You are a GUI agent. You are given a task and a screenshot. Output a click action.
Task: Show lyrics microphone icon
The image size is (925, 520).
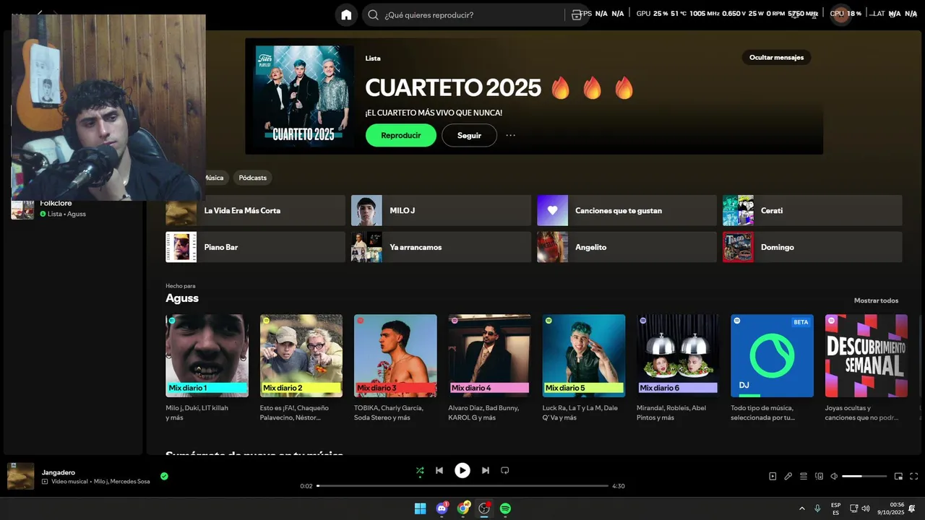[788, 476]
